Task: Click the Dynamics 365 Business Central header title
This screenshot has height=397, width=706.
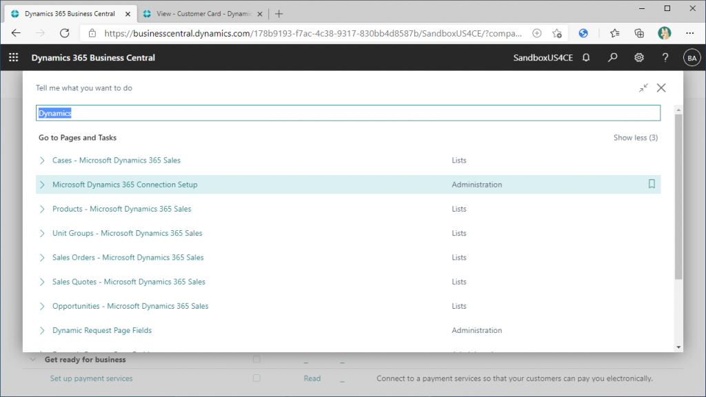Action: coord(93,58)
